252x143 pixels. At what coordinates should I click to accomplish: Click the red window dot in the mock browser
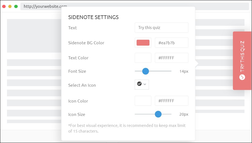4,6
